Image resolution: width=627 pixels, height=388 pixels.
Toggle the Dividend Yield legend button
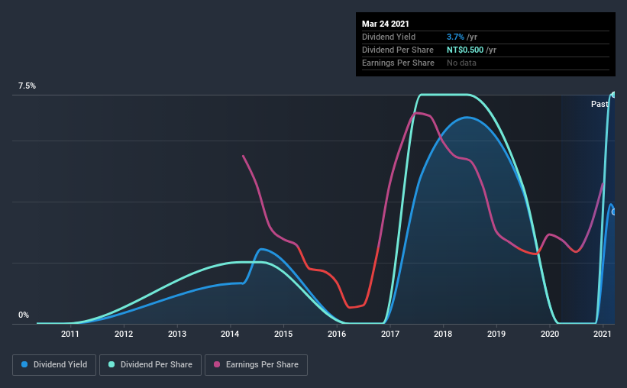click(x=54, y=365)
